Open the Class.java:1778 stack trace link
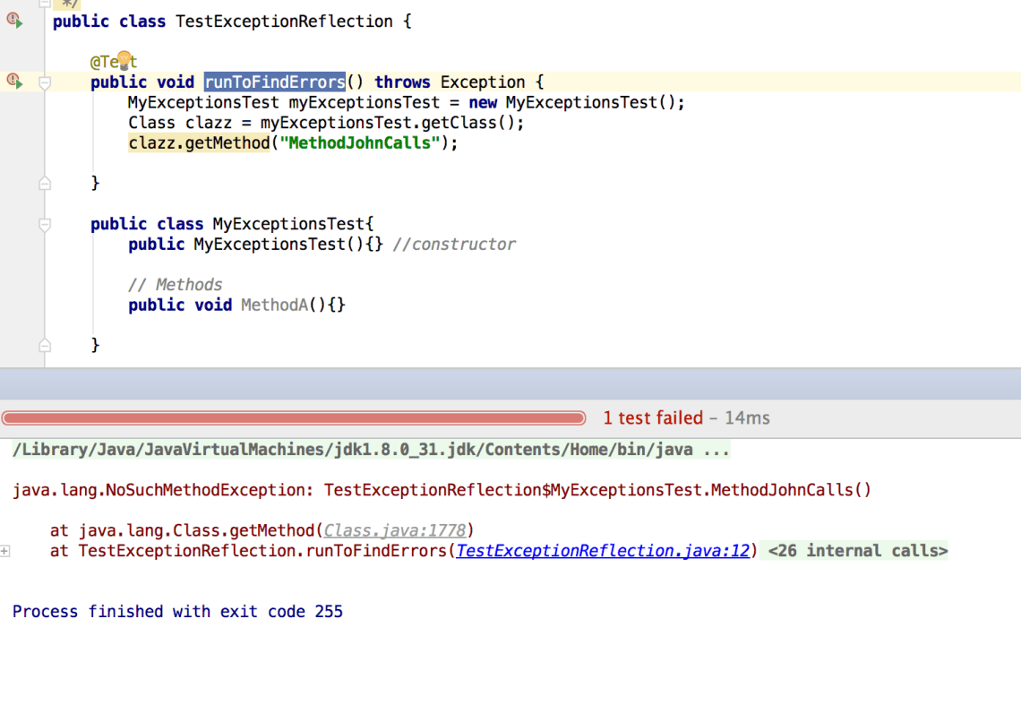The image size is (1021, 705). click(395, 530)
